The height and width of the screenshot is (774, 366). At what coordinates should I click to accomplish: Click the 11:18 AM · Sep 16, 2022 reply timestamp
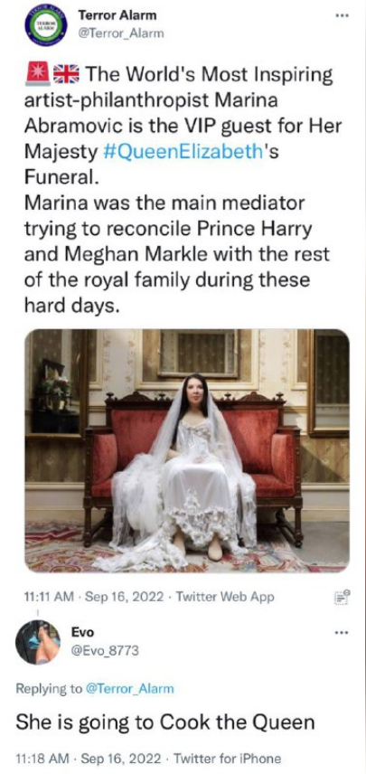click(x=90, y=759)
